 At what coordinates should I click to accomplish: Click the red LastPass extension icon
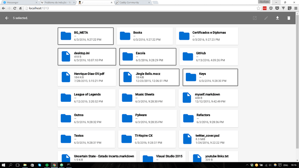264,8
